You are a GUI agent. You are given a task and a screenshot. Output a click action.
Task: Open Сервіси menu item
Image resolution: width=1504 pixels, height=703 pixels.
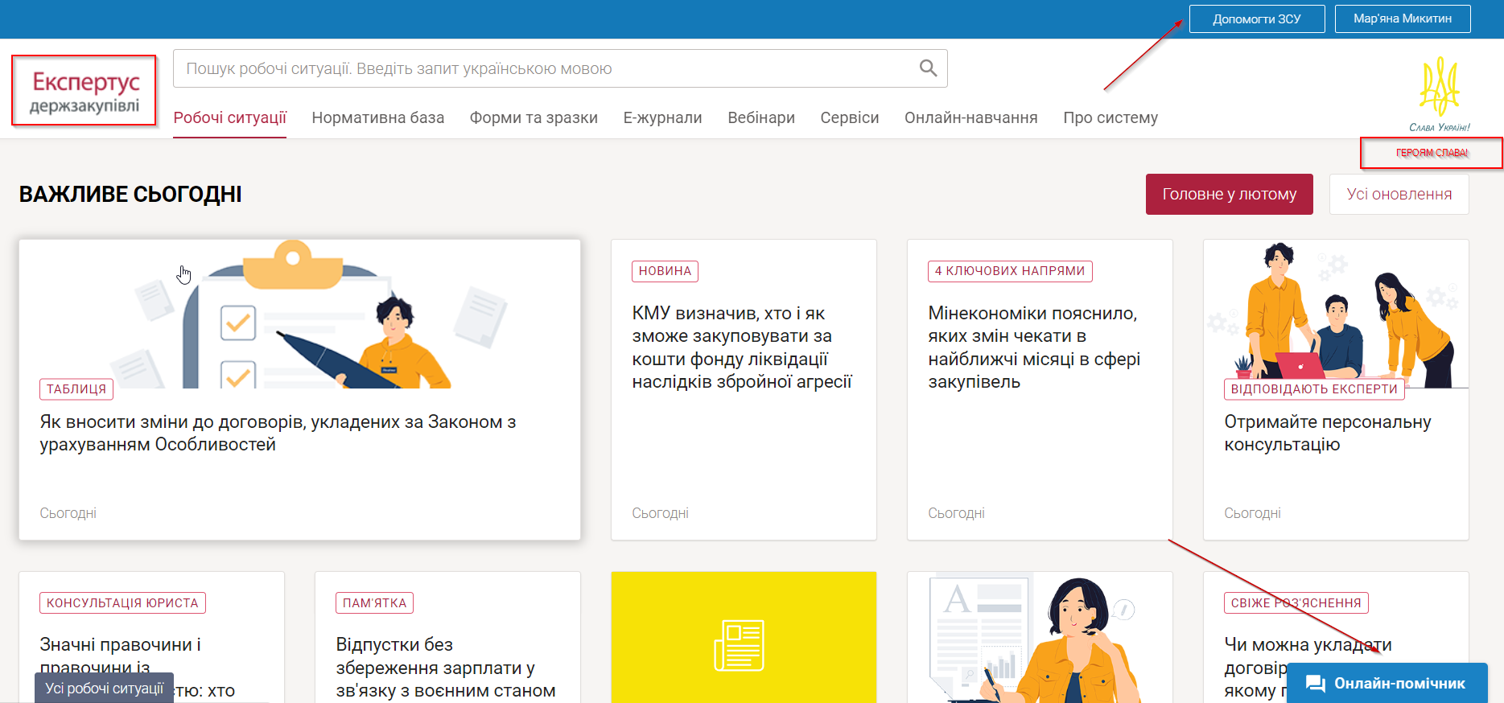point(850,117)
